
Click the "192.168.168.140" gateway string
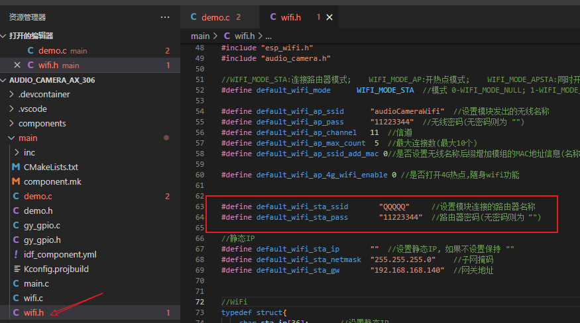click(407, 270)
